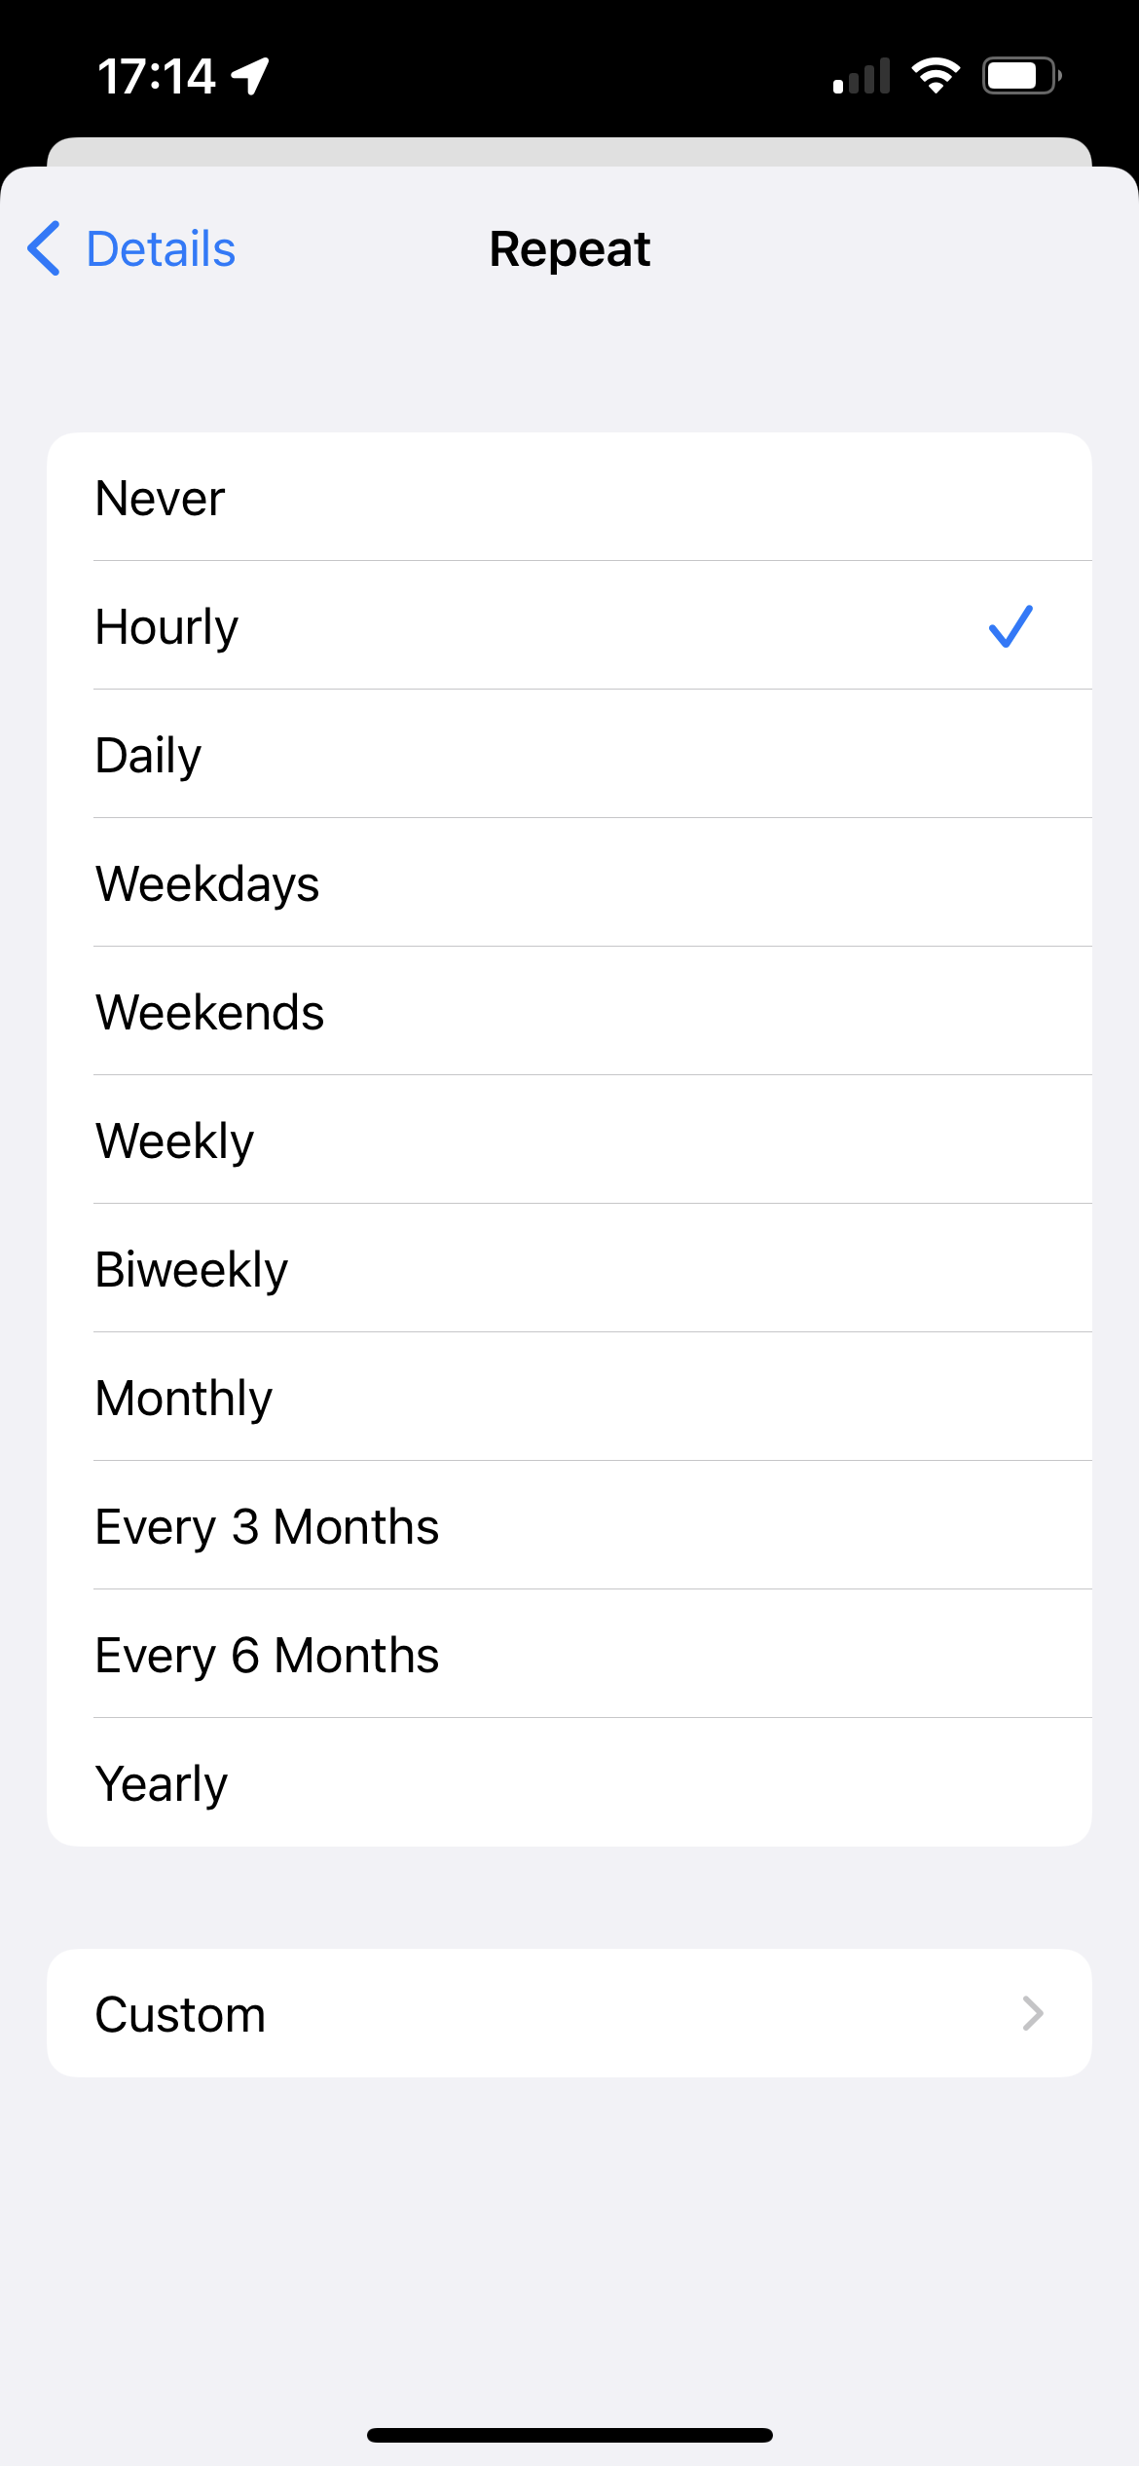Screen dimensions: 1139x2466
Task: Tap the cellular signal bars icon
Action: pos(862,77)
